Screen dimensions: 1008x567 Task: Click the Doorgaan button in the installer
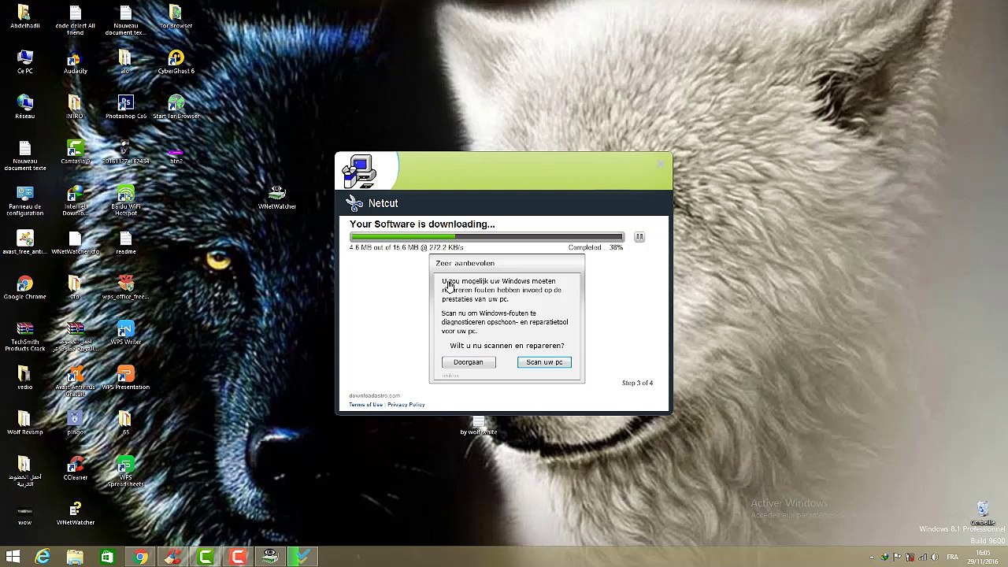click(x=469, y=362)
